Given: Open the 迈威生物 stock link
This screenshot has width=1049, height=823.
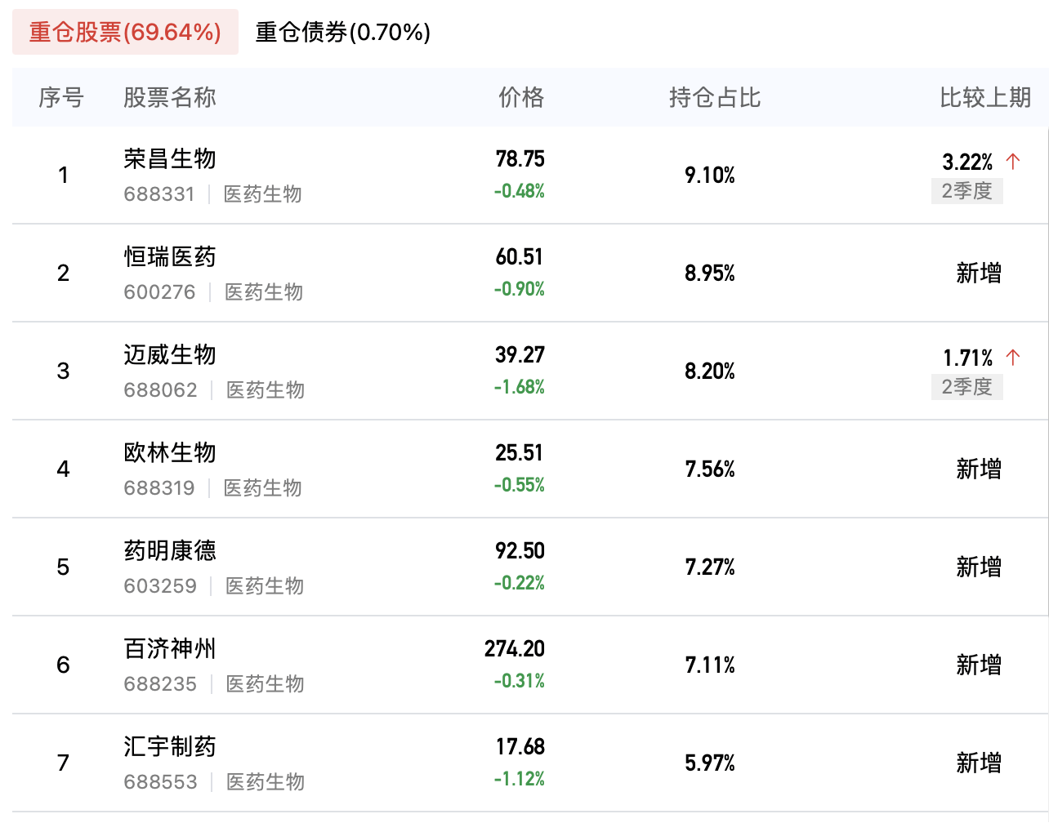Looking at the screenshot, I should (x=170, y=354).
